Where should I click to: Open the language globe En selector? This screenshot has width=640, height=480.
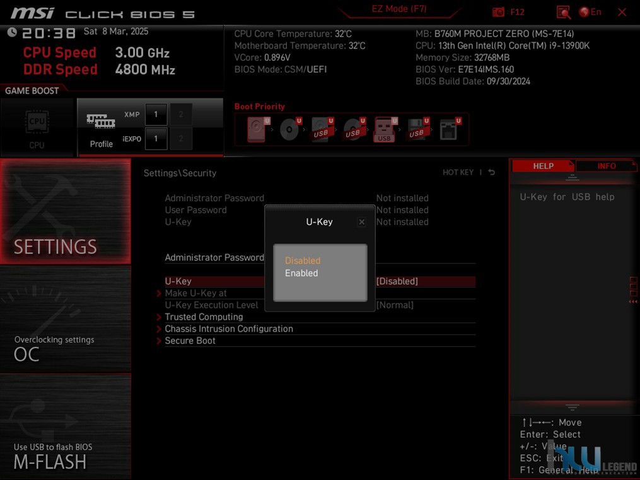click(x=590, y=12)
